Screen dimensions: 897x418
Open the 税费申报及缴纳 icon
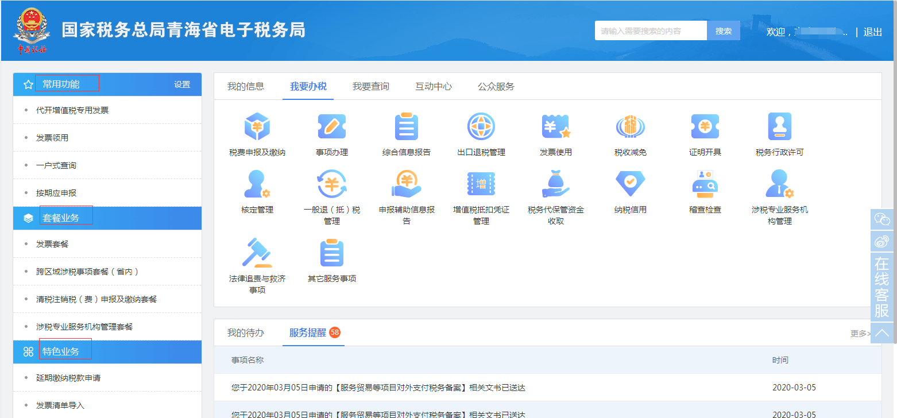coord(257,127)
